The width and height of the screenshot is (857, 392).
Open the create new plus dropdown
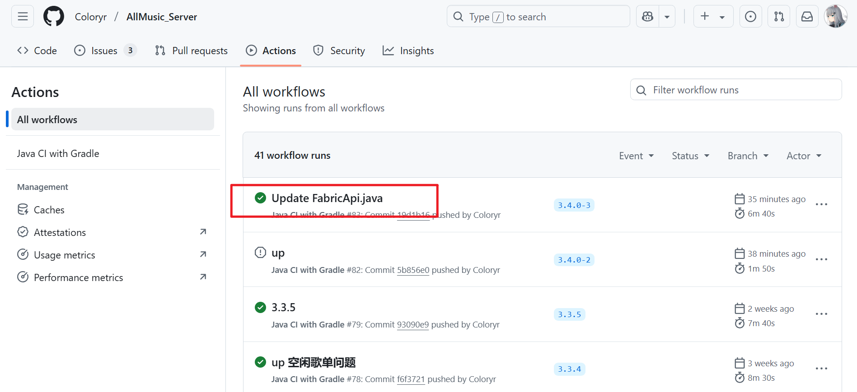[x=713, y=17]
